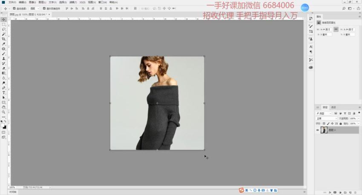Image resolution: width=362 pixels, height=195 pixels.
Task: Select the Zoom tool
Action: (4, 112)
